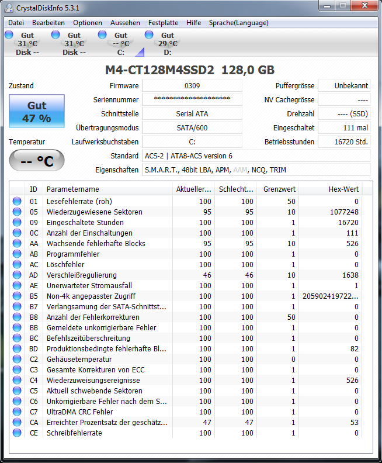Click status icon for Unerwarteter Stromausfall
The width and height of the screenshot is (382, 463).
click(17, 285)
